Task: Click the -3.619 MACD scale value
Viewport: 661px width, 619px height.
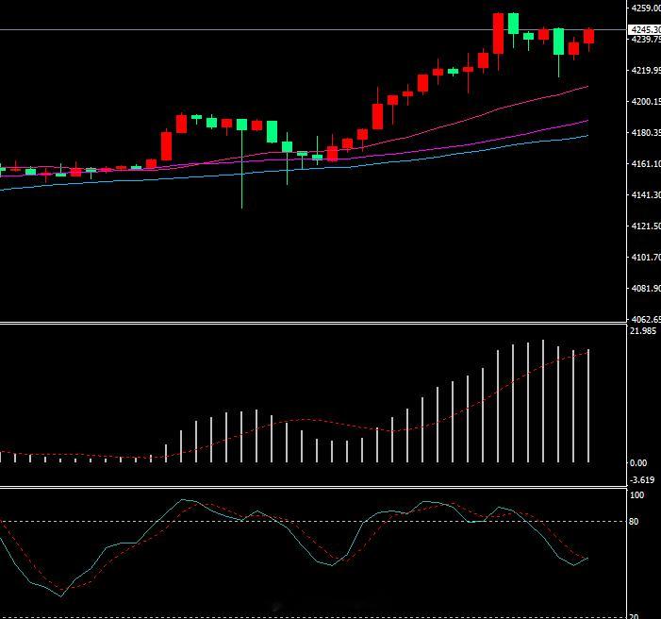Action: (642, 479)
